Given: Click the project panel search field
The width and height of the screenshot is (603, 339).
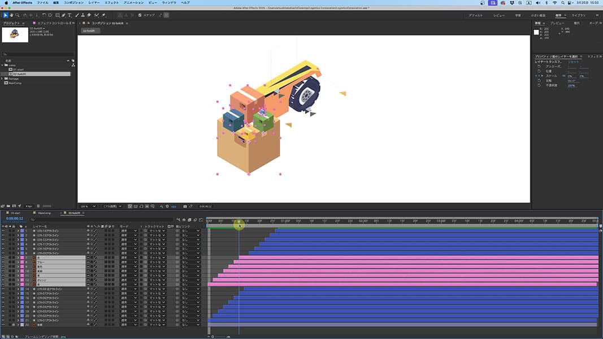Looking at the screenshot, I should tap(37, 54).
